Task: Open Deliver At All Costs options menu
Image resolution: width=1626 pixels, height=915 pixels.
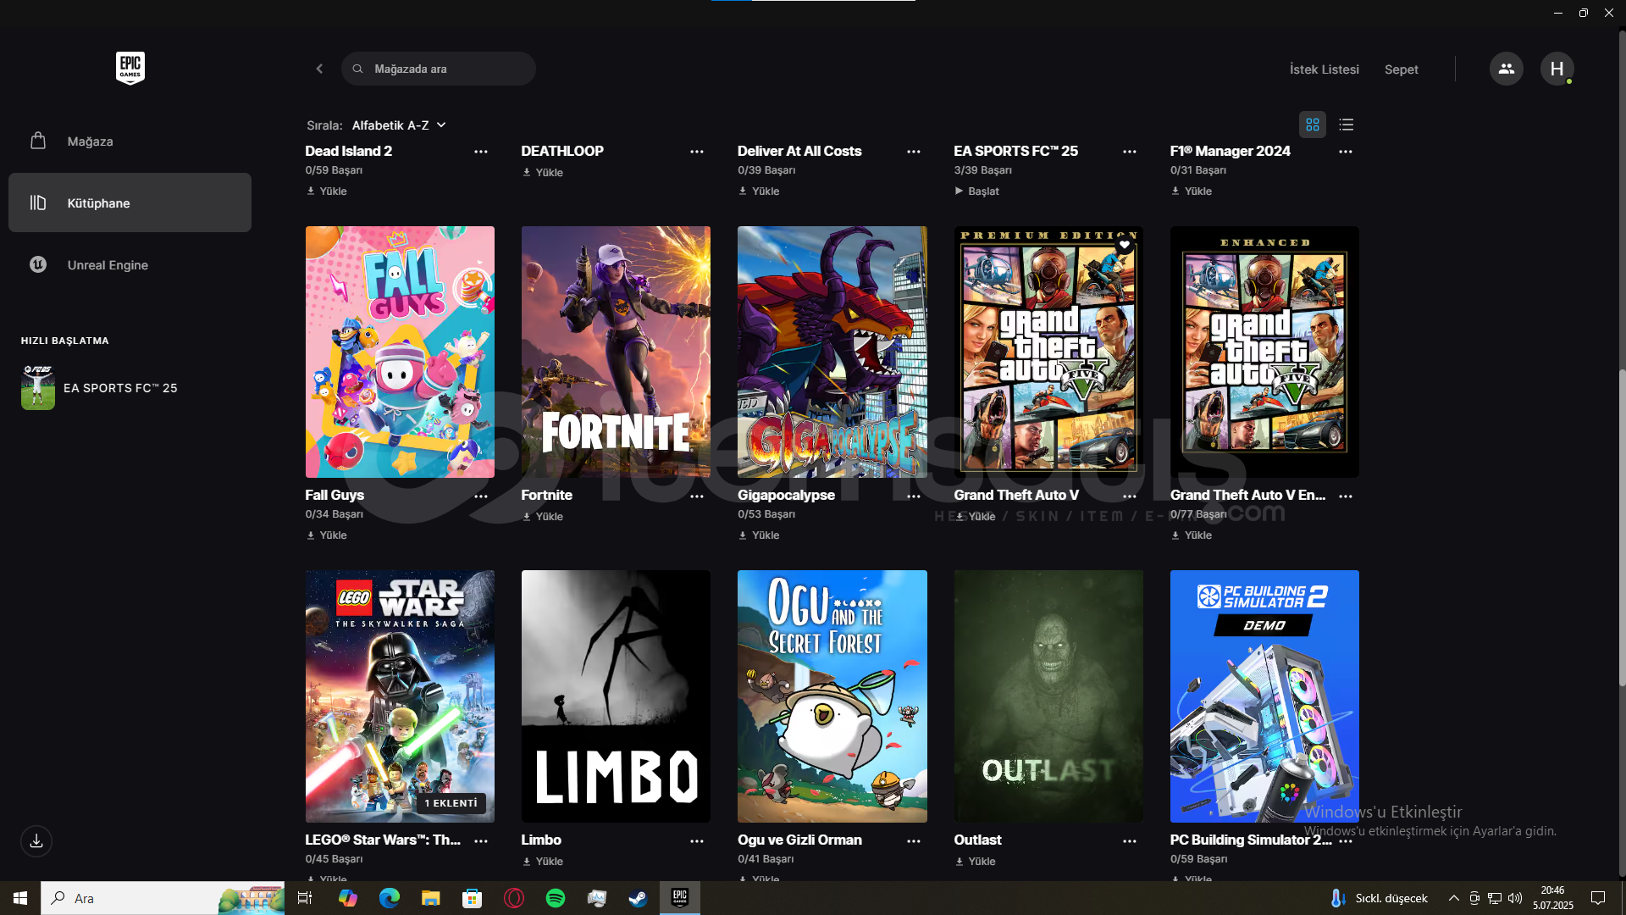Action: (x=913, y=152)
